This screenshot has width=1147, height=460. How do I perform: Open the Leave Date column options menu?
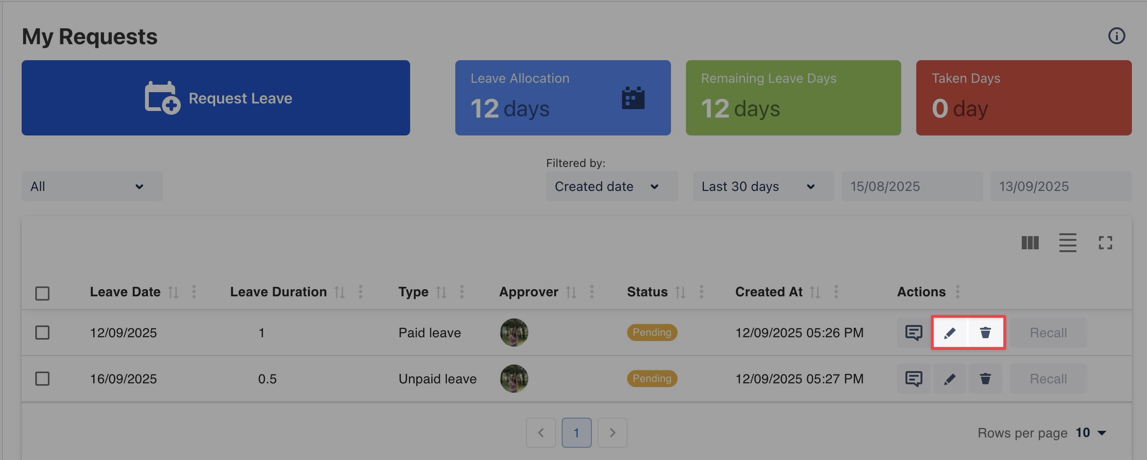click(194, 292)
